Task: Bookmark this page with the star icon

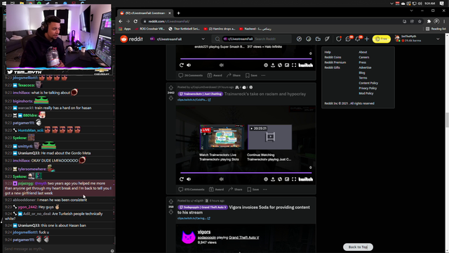Action: (420, 21)
